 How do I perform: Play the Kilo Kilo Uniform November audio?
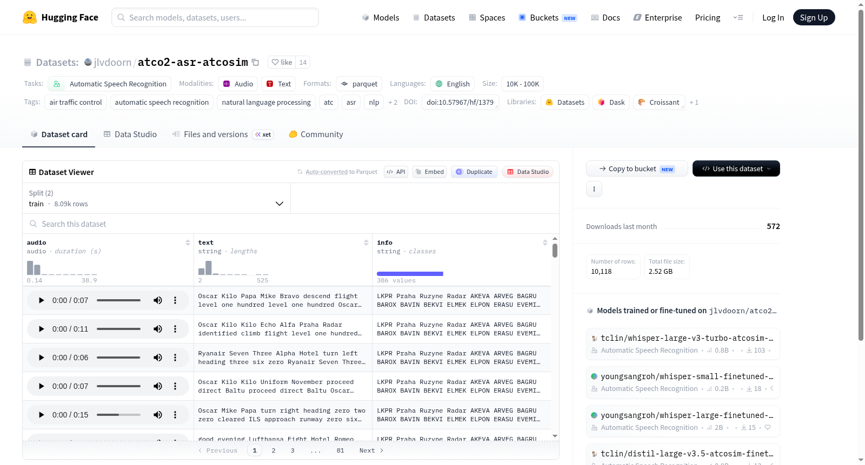(x=41, y=386)
